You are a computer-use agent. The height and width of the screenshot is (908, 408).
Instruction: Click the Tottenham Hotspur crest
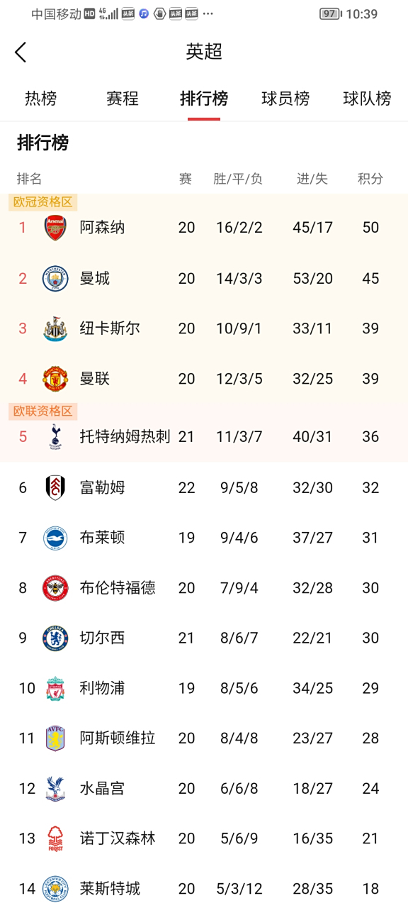click(55, 437)
